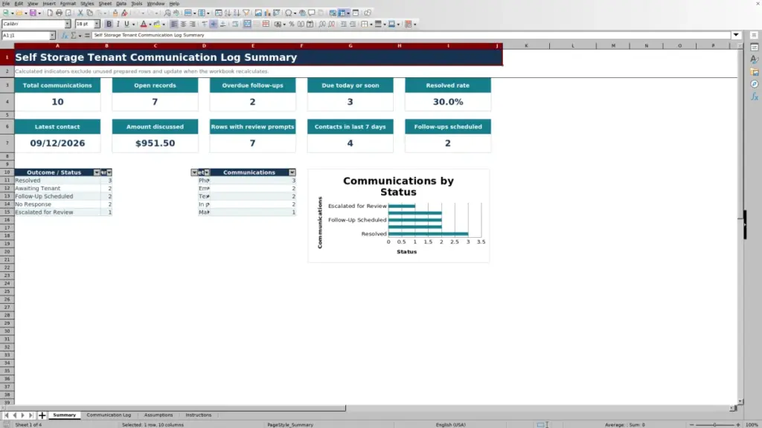762x428 pixels.
Task: Click the Align Left icon
Action: tap(173, 24)
